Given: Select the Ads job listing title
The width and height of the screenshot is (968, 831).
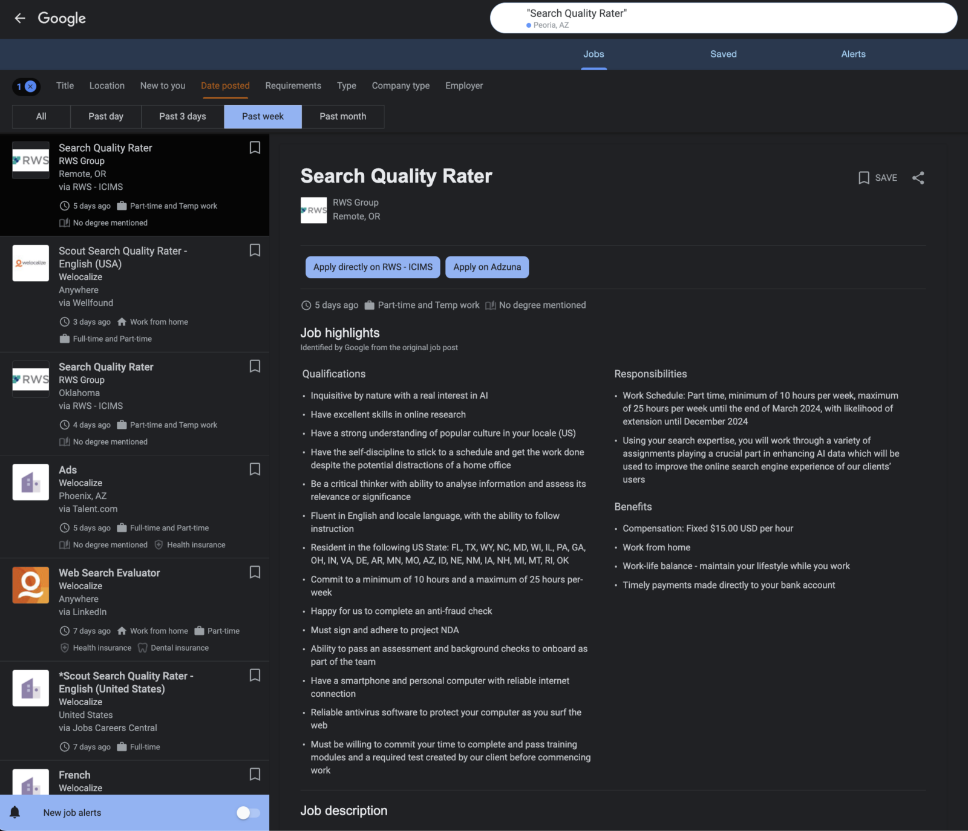Looking at the screenshot, I should coord(68,470).
